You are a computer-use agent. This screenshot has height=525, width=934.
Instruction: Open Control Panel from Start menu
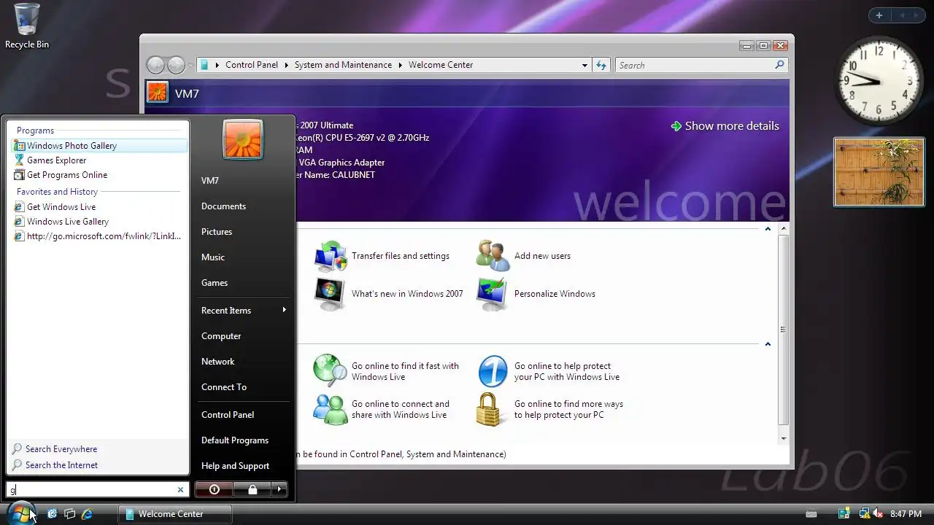pyautogui.click(x=228, y=415)
